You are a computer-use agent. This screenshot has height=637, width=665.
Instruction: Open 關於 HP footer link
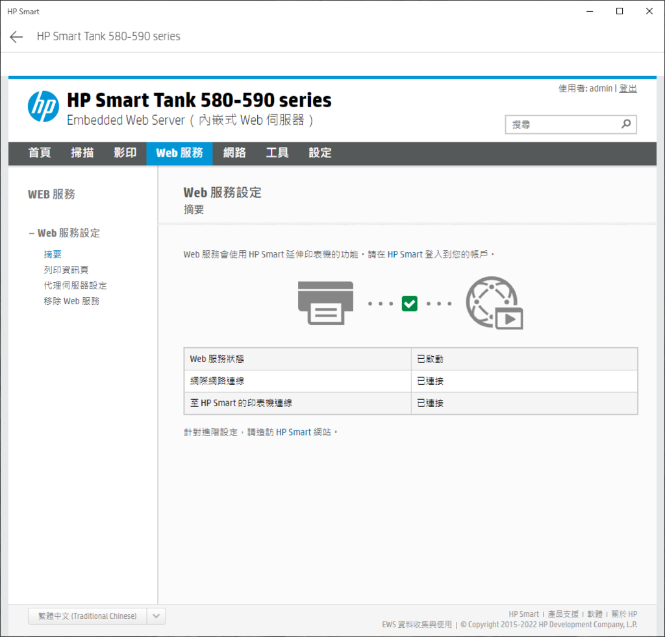(x=624, y=614)
